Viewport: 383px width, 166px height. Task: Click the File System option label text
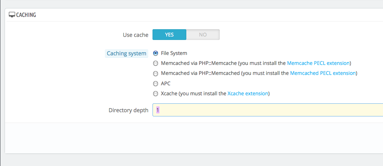click(x=174, y=53)
